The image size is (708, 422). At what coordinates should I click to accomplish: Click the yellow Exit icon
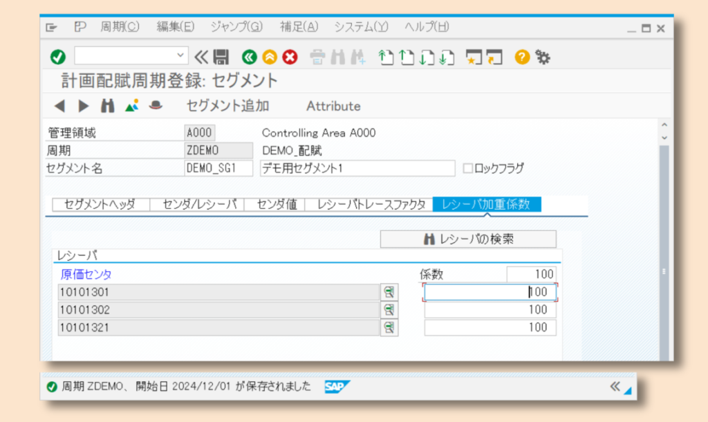click(270, 57)
